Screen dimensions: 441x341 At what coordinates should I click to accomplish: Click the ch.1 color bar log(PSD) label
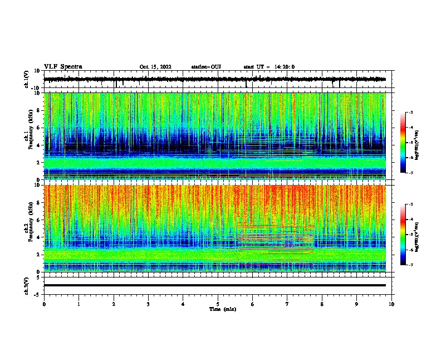coord(416,145)
